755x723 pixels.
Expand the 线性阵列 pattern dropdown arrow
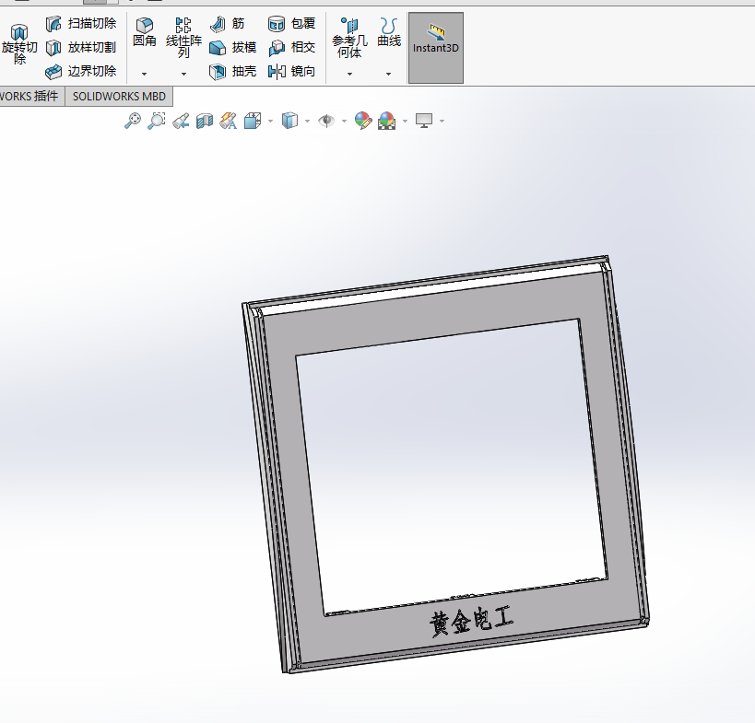[x=183, y=74]
